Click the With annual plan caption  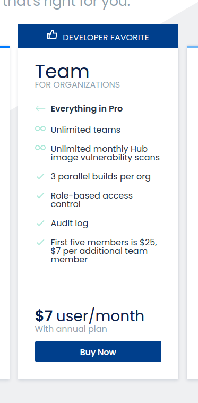(71, 329)
